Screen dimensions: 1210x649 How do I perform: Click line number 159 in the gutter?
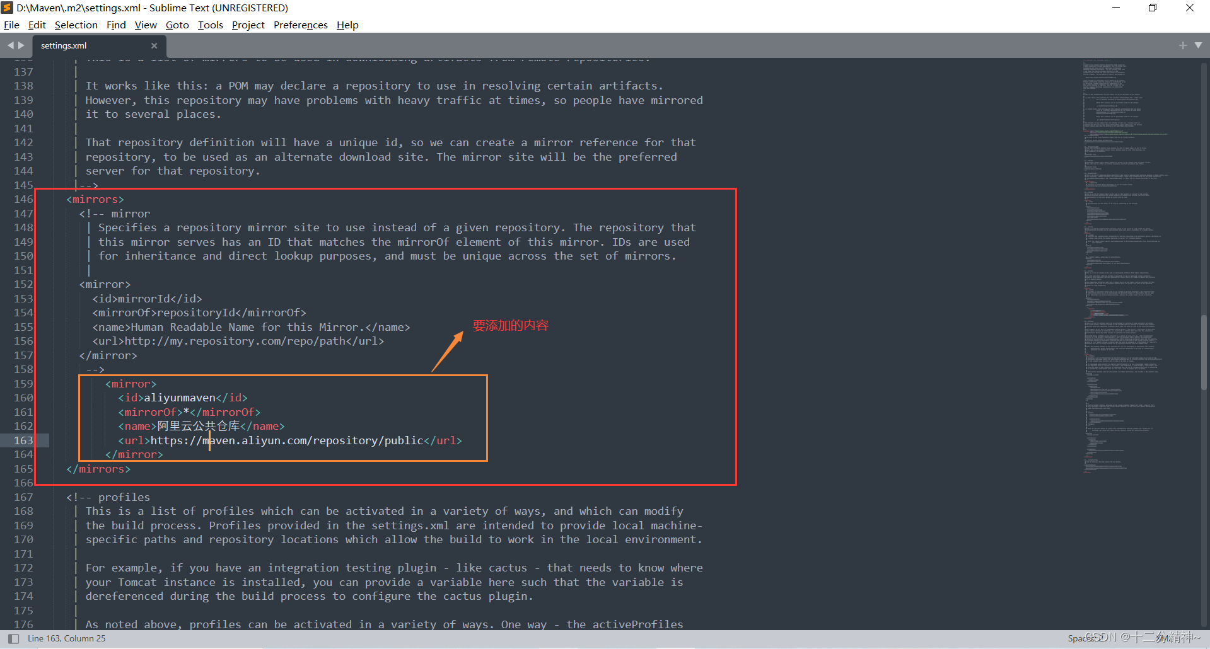pos(23,384)
